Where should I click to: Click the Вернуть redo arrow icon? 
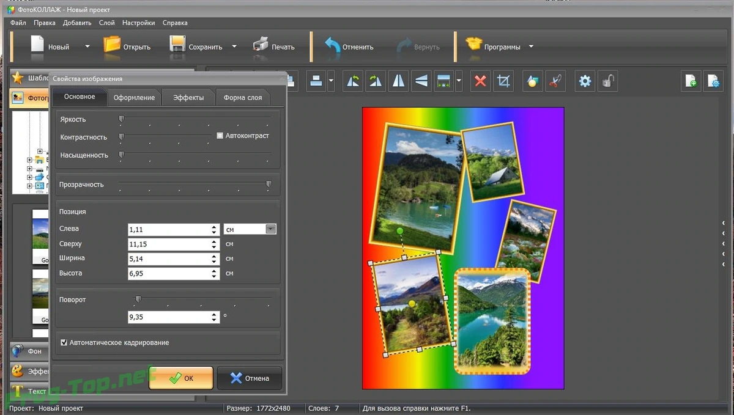(x=404, y=46)
